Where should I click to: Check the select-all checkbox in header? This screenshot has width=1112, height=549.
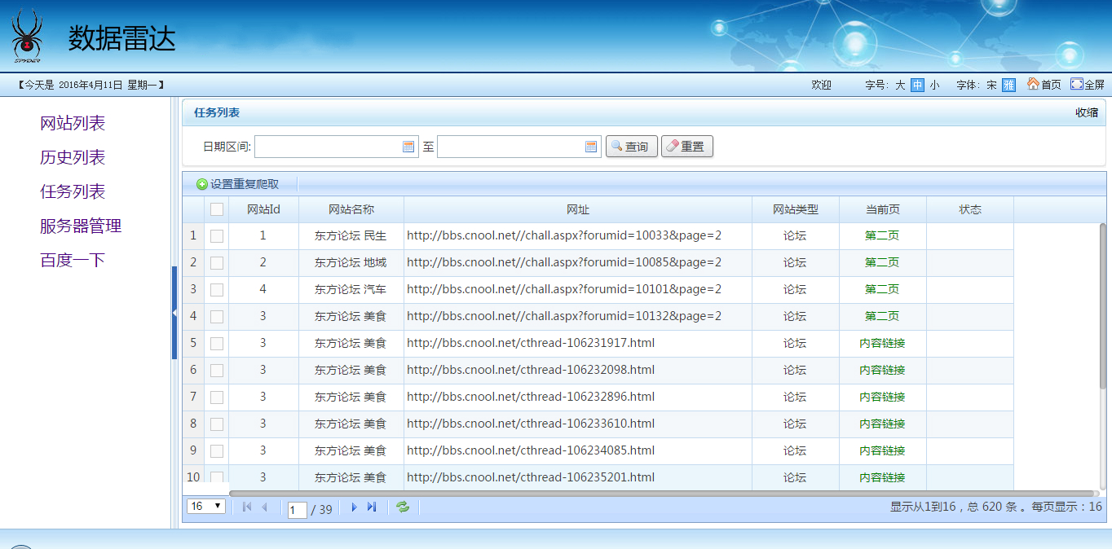[217, 209]
